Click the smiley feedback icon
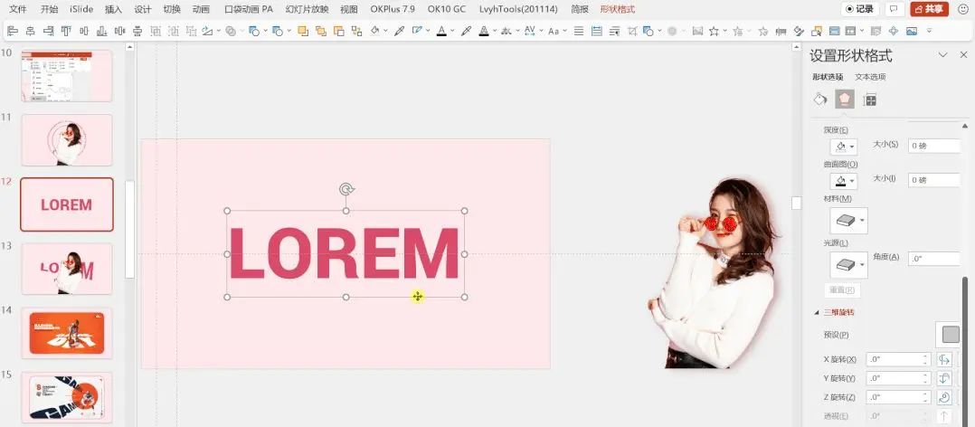The image size is (975, 427). (x=963, y=9)
